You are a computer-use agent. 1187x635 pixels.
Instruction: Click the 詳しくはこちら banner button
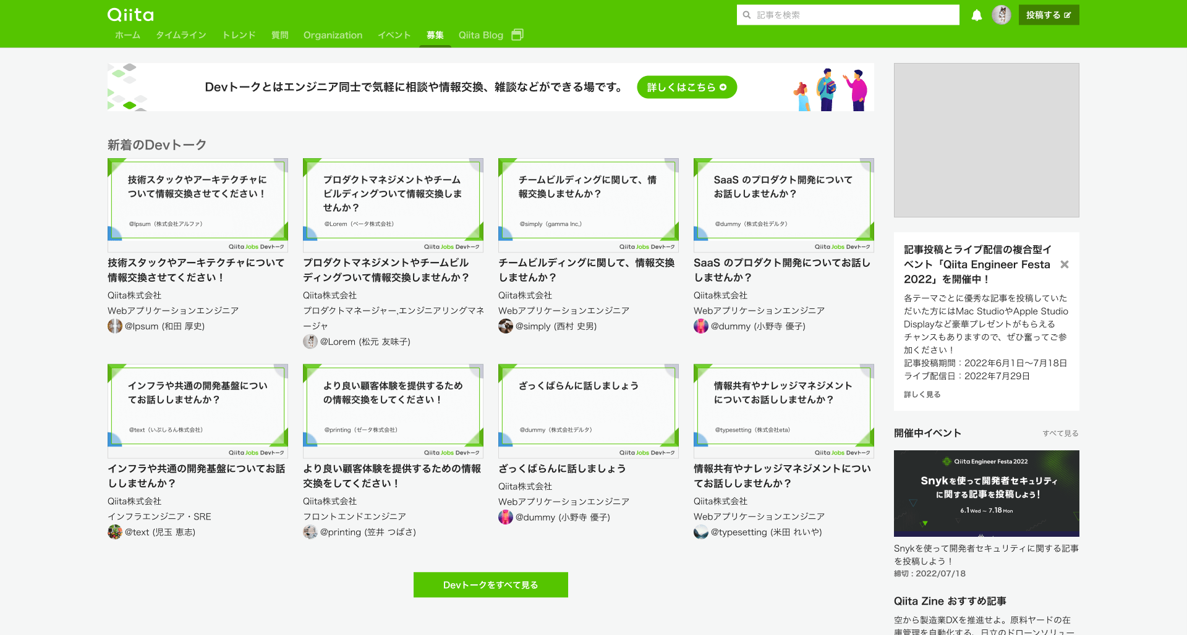687,87
